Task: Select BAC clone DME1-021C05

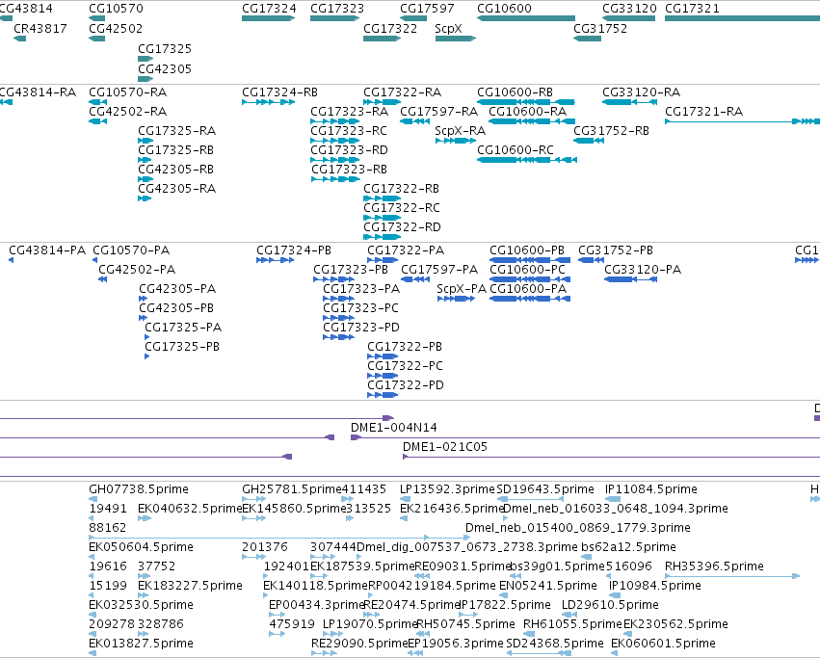Action: (x=445, y=447)
